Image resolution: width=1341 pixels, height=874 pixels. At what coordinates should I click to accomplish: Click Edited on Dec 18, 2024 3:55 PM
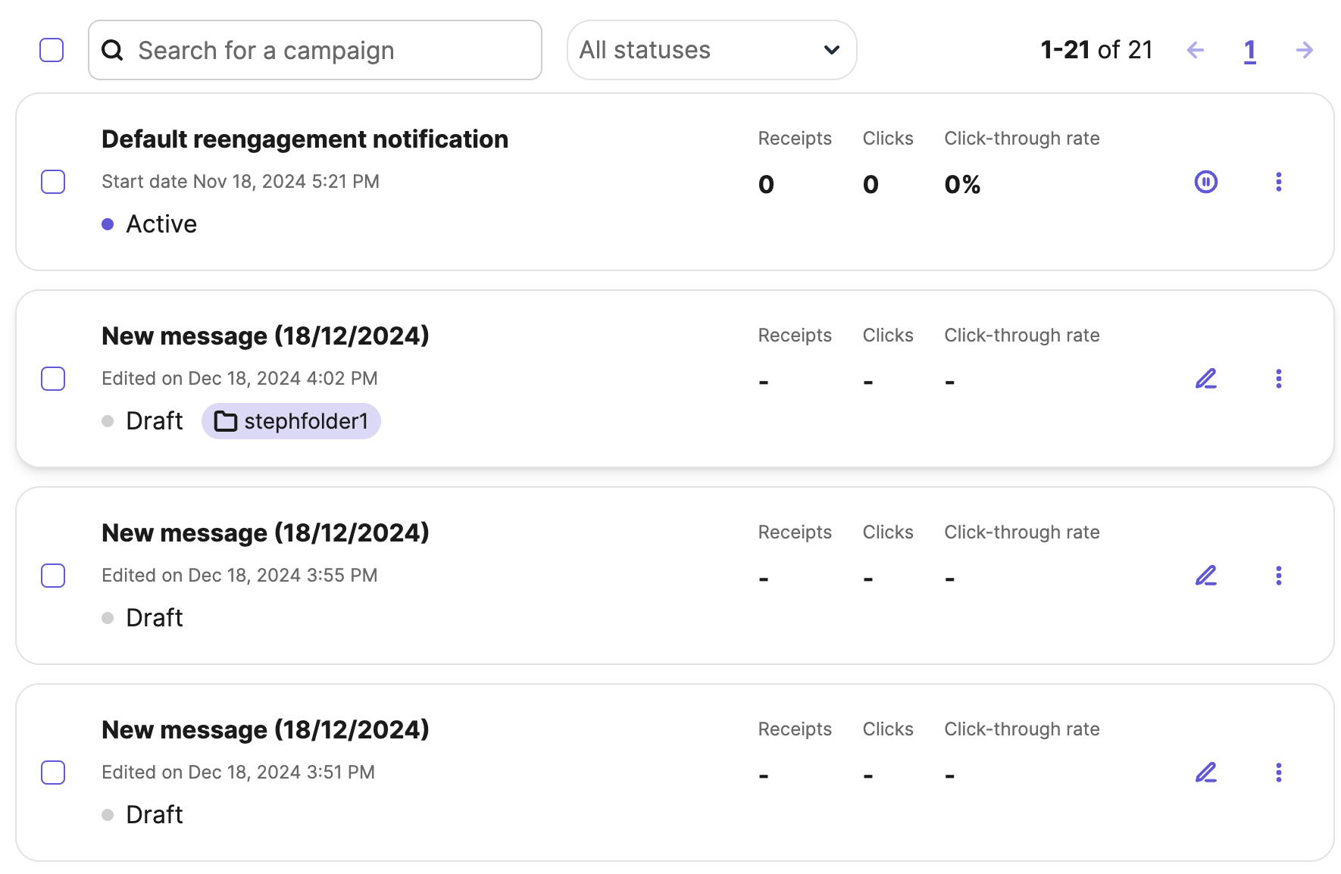tap(239, 576)
